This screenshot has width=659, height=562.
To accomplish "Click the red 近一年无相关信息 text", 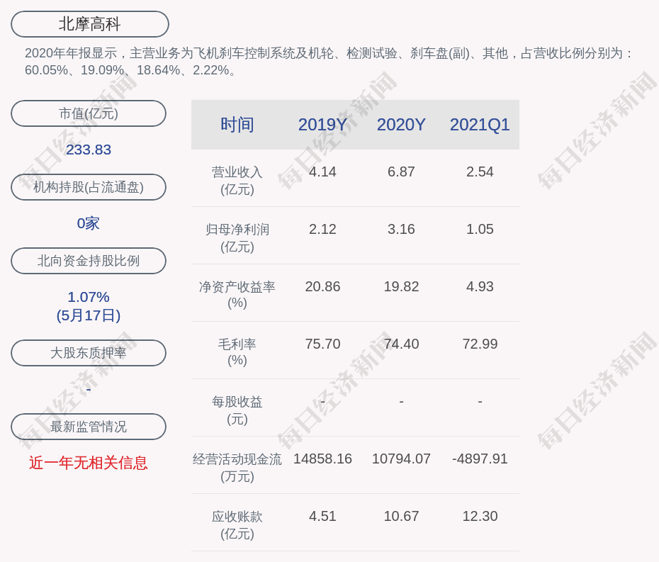I will click(x=89, y=463).
